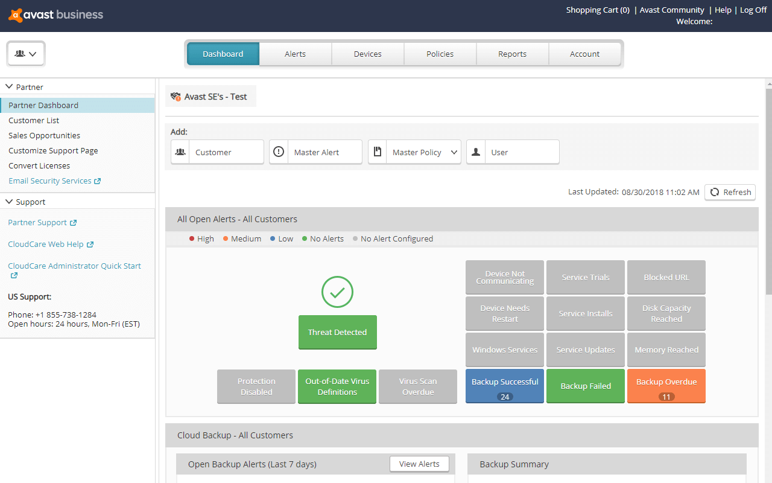This screenshot has width=772, height=483.
Task: Click the customer group icon at top left
Action: tap(25, 53)
